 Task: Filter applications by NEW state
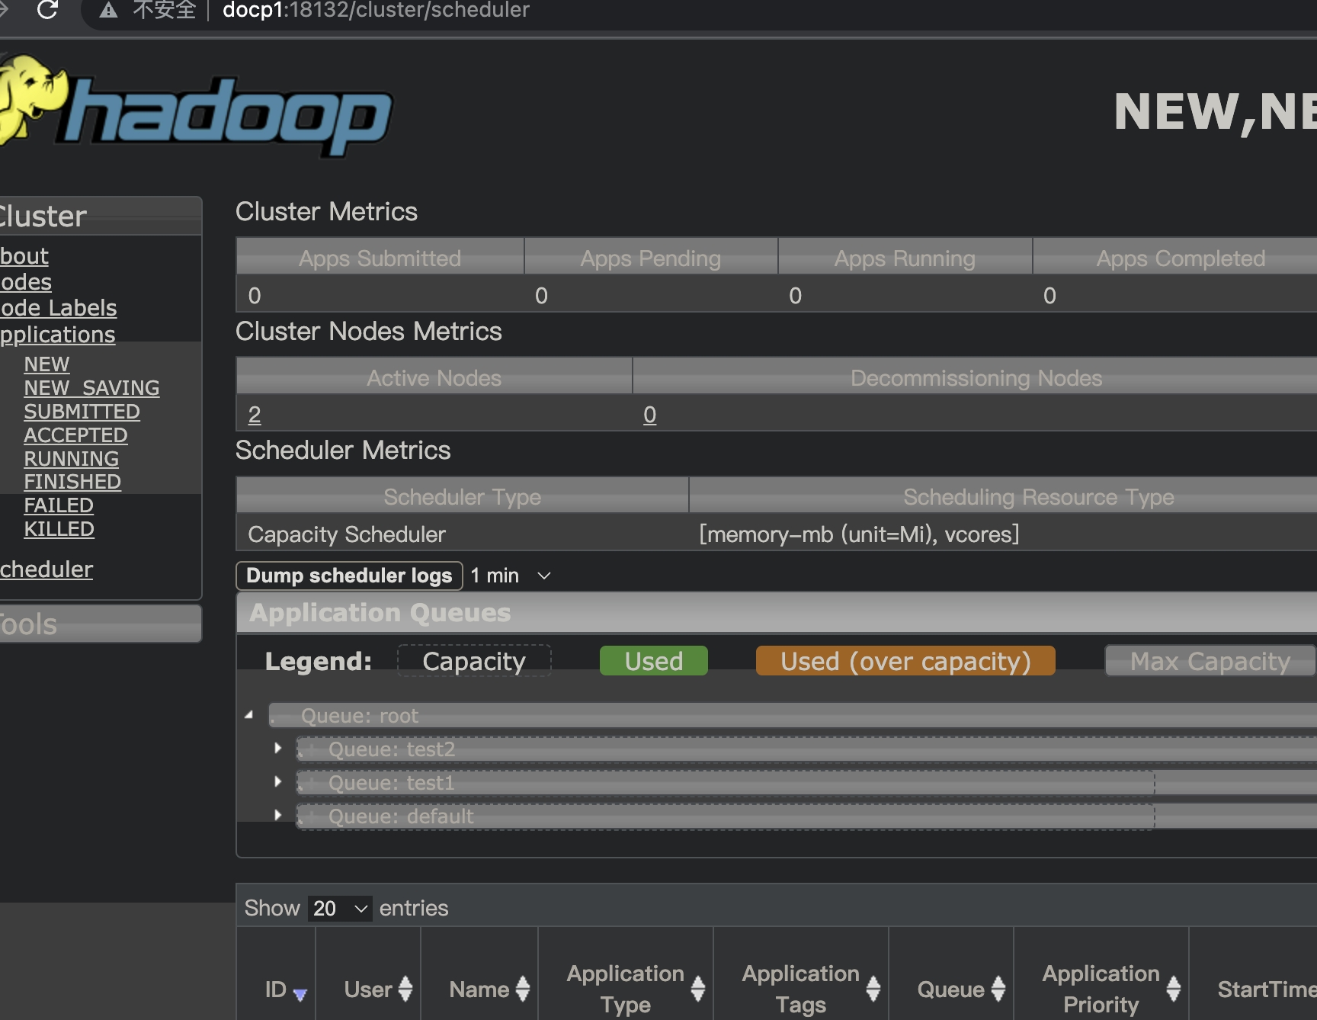[46, 364]
